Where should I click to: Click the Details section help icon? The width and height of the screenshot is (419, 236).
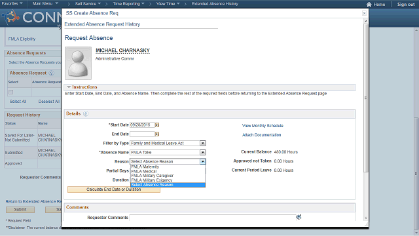click(86, 113)
